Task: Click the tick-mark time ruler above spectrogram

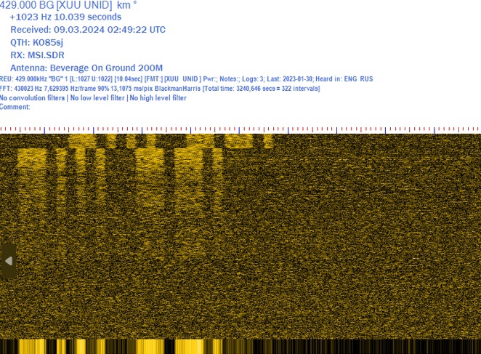Action: pos(240,129)
